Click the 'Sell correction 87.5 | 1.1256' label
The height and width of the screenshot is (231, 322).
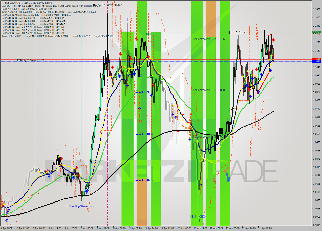tap(210, 39)
